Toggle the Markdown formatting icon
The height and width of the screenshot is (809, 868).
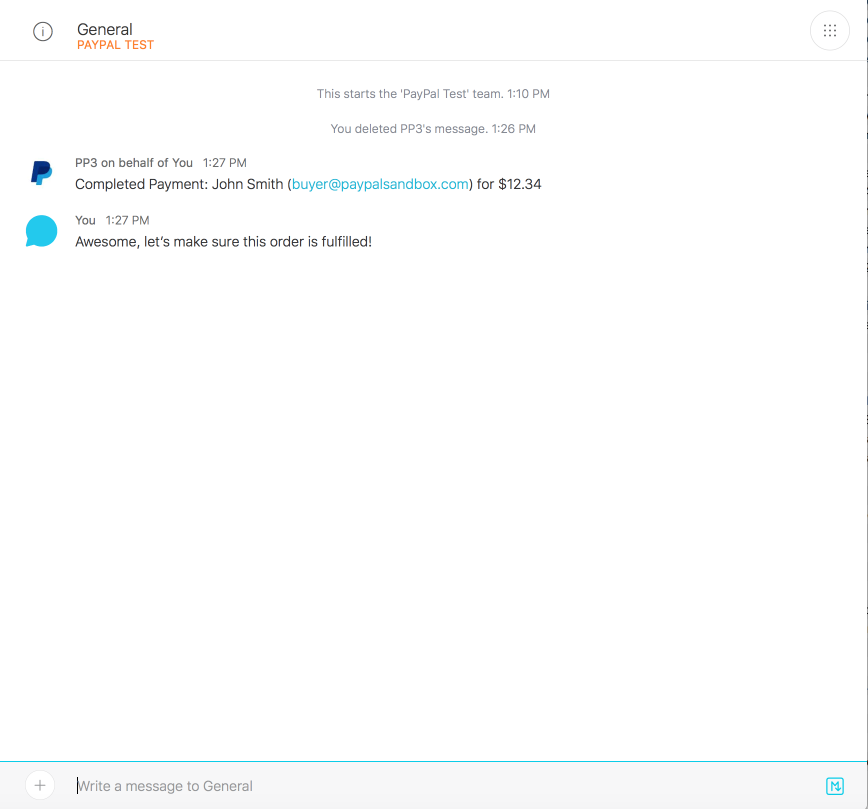pos(834,786)
